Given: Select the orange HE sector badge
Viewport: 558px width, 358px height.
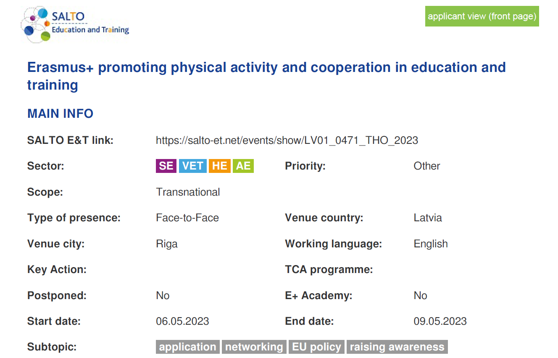Looking at the screenshot, I should pos(220,166).
